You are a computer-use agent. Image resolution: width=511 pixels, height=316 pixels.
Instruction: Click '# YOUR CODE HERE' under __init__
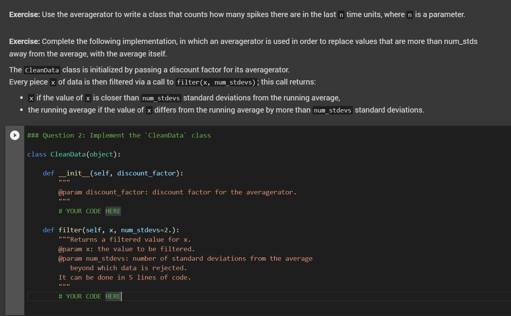click(90, 211)
